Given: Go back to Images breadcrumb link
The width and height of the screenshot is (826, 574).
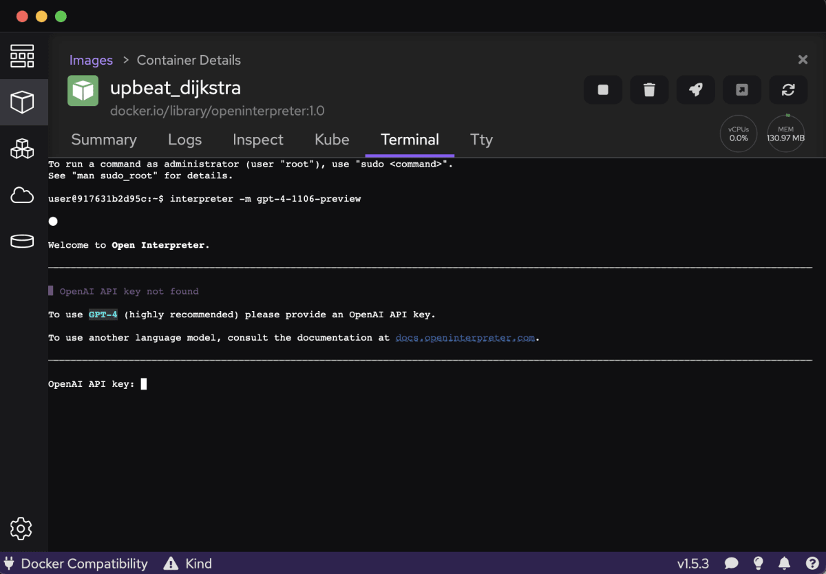Looking at the screenshot, I should (91, 60).
